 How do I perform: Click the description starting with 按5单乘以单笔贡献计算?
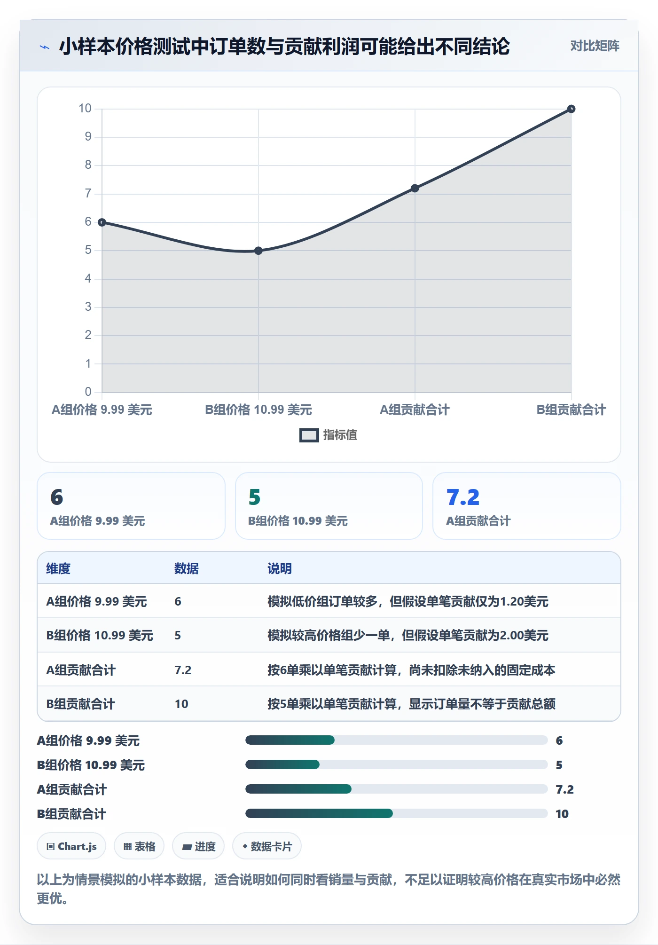411,704
